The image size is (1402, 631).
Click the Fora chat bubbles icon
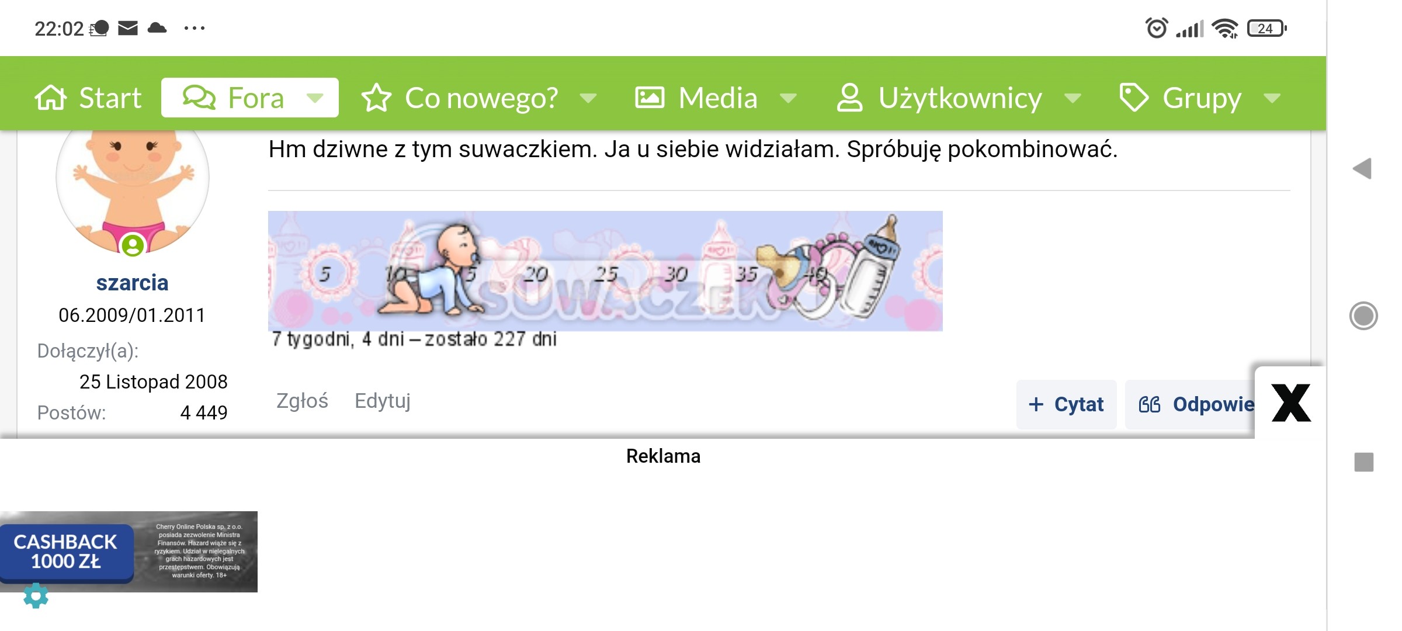point(199,98)
